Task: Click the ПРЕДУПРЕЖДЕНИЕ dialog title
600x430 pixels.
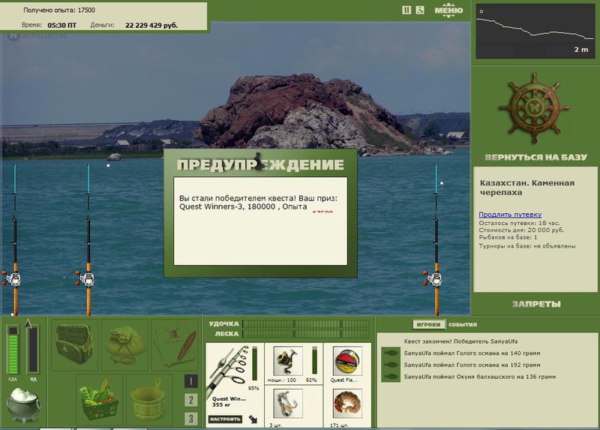Action: 260,164
